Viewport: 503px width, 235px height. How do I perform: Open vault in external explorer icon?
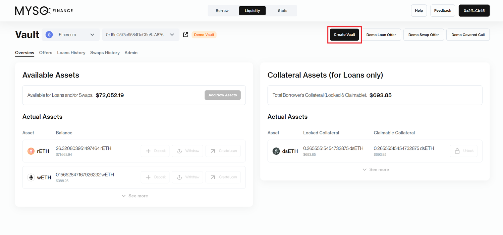185,35
